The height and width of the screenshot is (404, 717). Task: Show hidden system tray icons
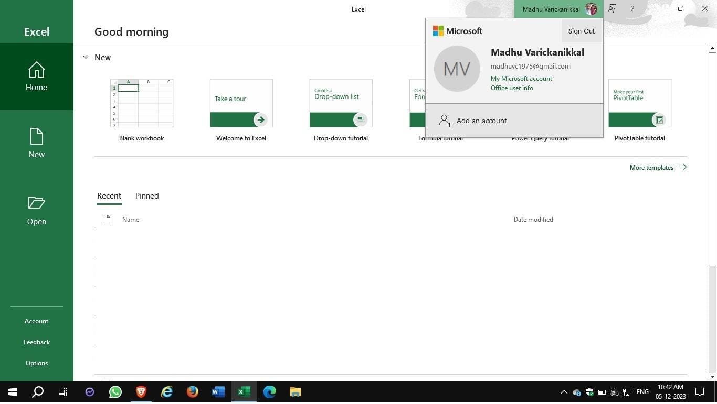click(x=564, y=392)
